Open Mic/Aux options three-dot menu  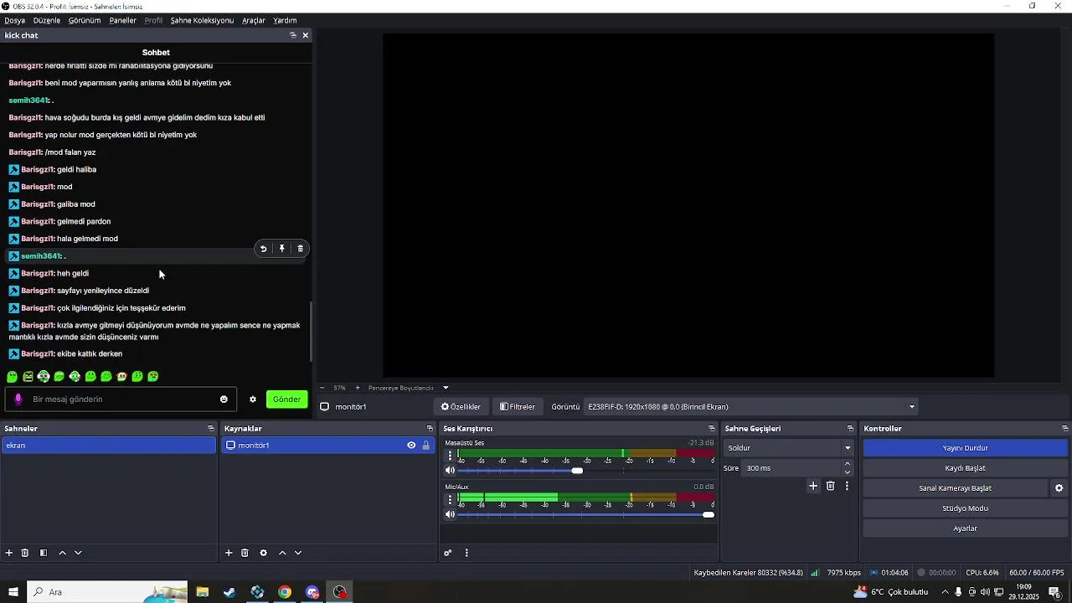click(451, 499)
